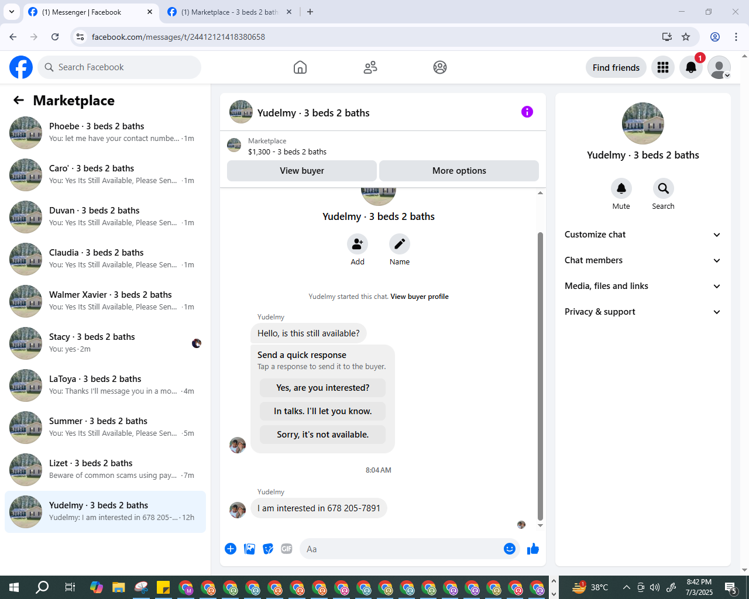This screenshot has height=599, width=749.
Task: Bookmark this page with the star icon
Action: pyautogui.click(x=686, y=37)
